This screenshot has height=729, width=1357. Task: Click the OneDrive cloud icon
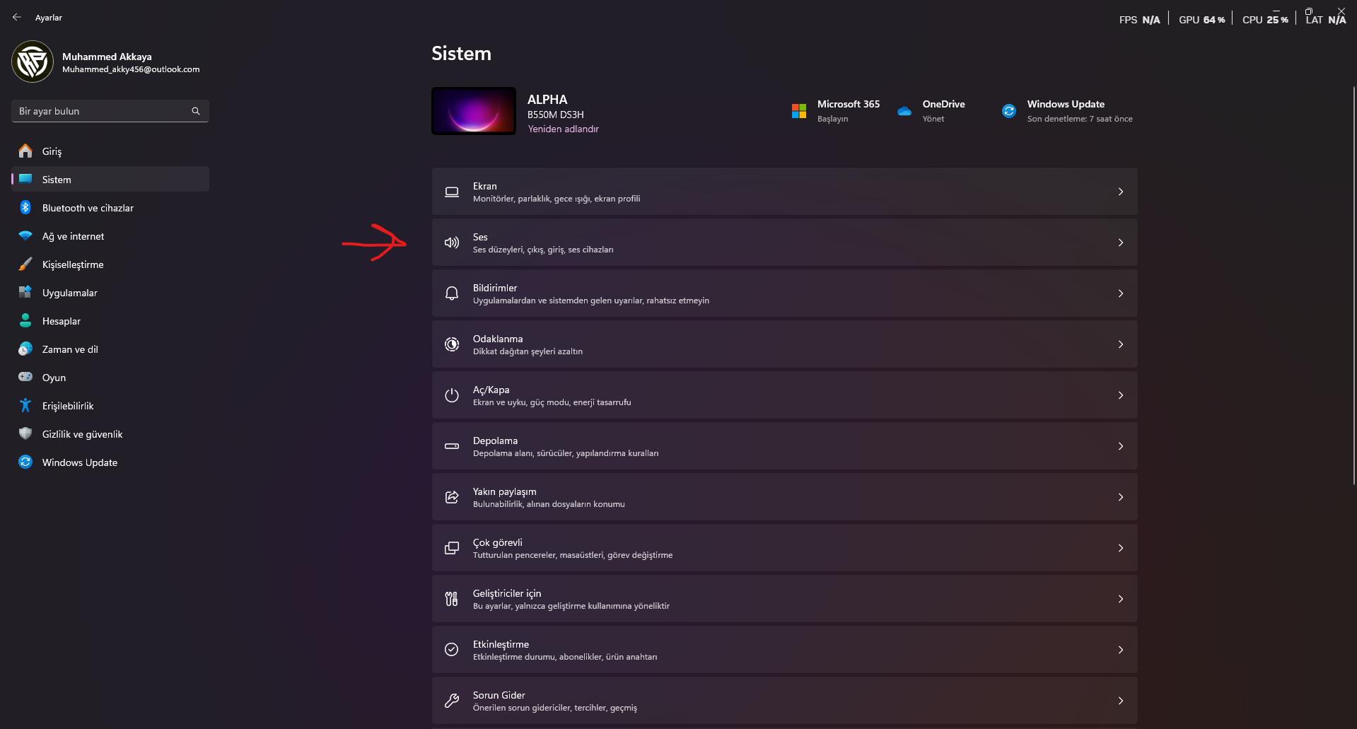[x=904, y=111]
